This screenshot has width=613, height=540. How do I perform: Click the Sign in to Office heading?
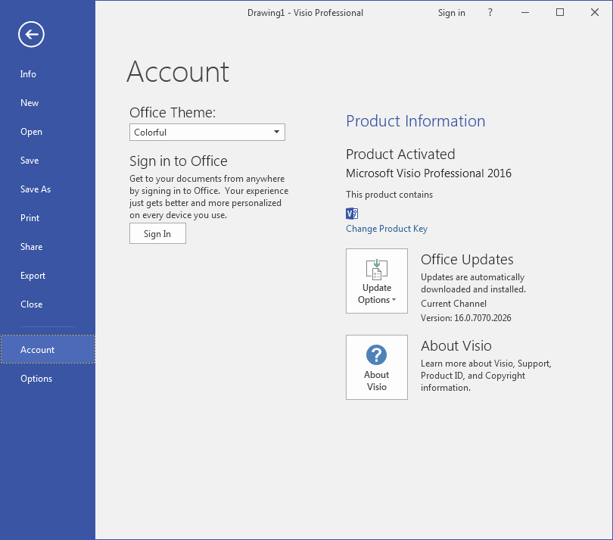[x=179, y=161]
